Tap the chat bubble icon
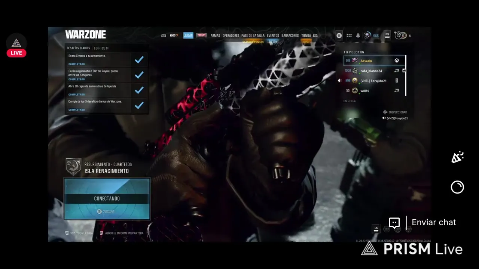The width and height of the screenshot is (479, 269). [x=394, y=223]
